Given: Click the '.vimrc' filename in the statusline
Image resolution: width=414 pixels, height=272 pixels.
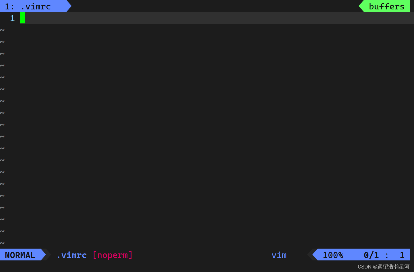Looking at the screenshot, I should [x=72, y=255].
